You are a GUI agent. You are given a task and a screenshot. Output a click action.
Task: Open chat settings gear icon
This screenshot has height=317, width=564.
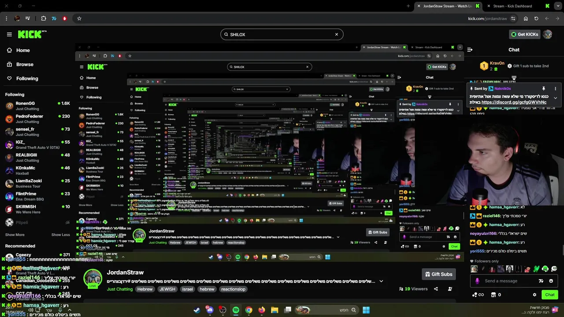point(534,295)
